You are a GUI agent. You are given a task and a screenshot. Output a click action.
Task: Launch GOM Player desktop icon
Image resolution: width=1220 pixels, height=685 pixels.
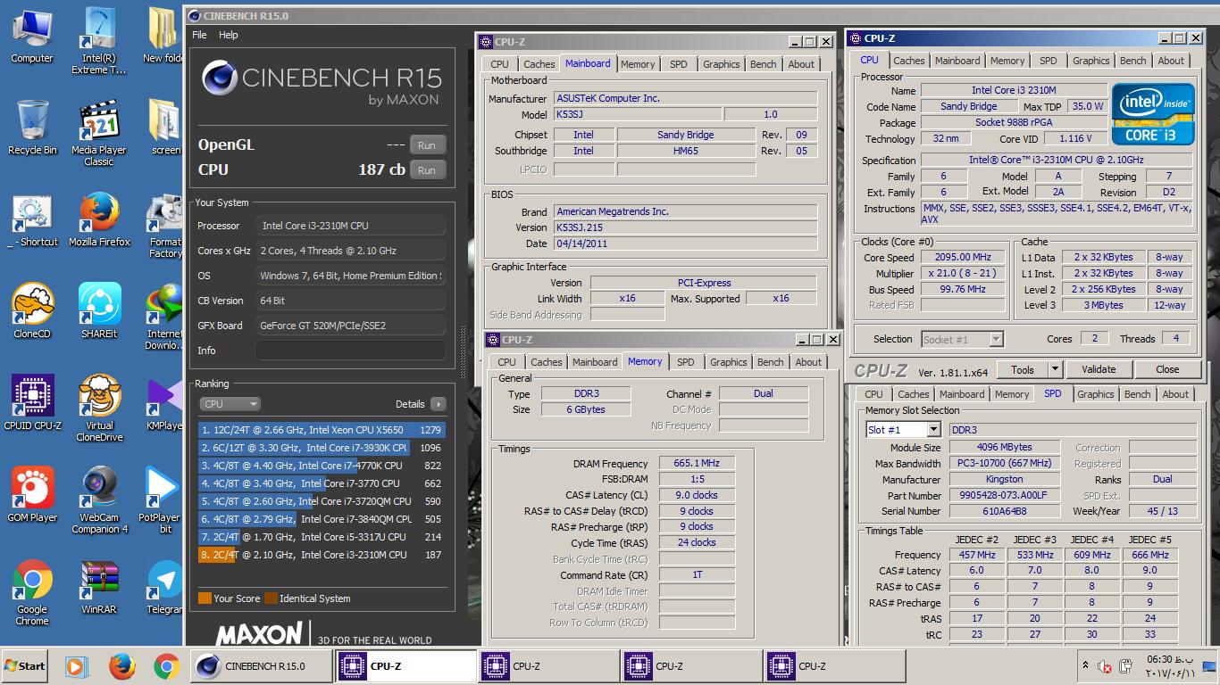32,494
